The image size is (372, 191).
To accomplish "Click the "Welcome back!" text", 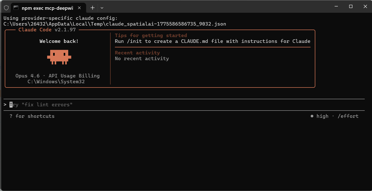I will (59, 41).
